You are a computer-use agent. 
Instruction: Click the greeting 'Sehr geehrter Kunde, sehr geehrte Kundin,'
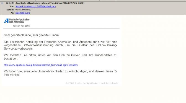32,35
